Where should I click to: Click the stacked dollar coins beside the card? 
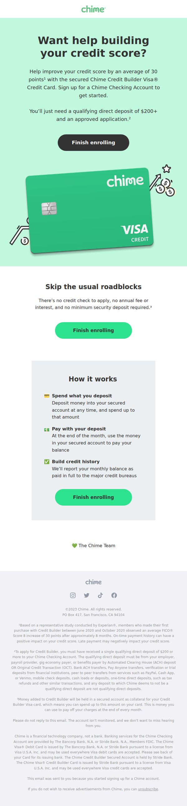(165, 187)
